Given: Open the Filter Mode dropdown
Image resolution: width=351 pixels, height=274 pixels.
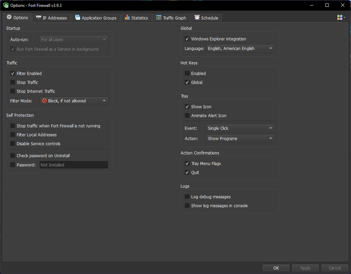Looking at the screenshot, I should coord(74,101).
